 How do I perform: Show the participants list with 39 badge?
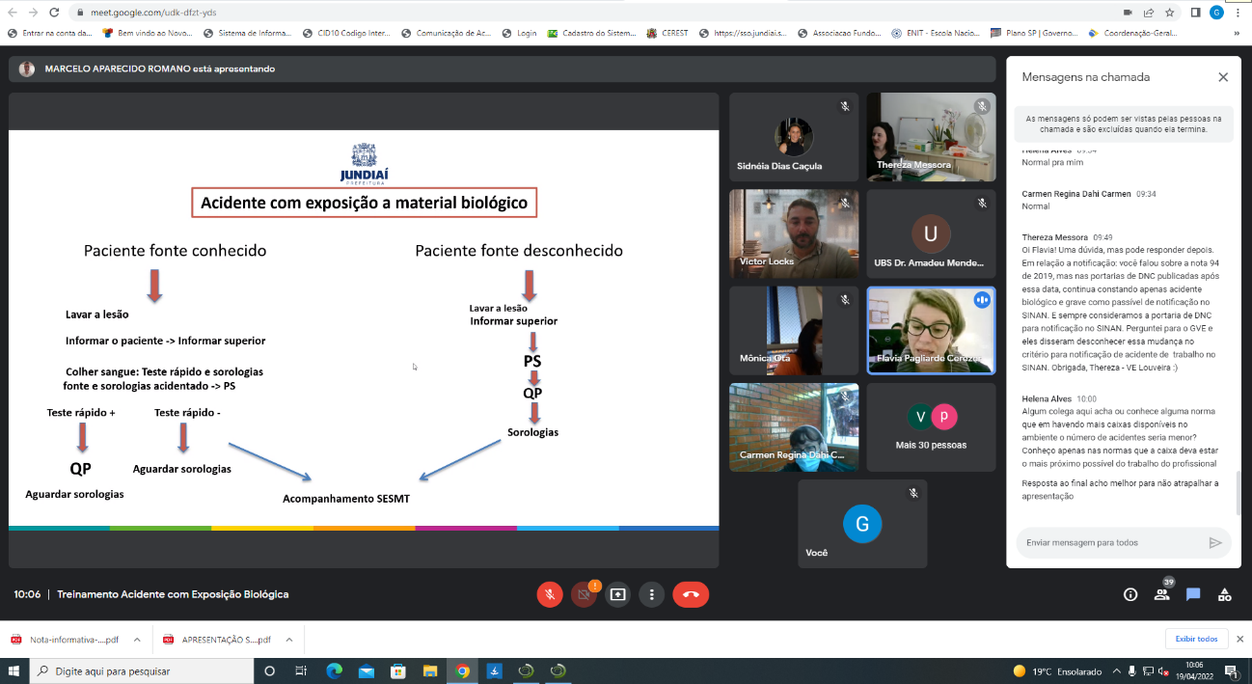pos(1162,593)
